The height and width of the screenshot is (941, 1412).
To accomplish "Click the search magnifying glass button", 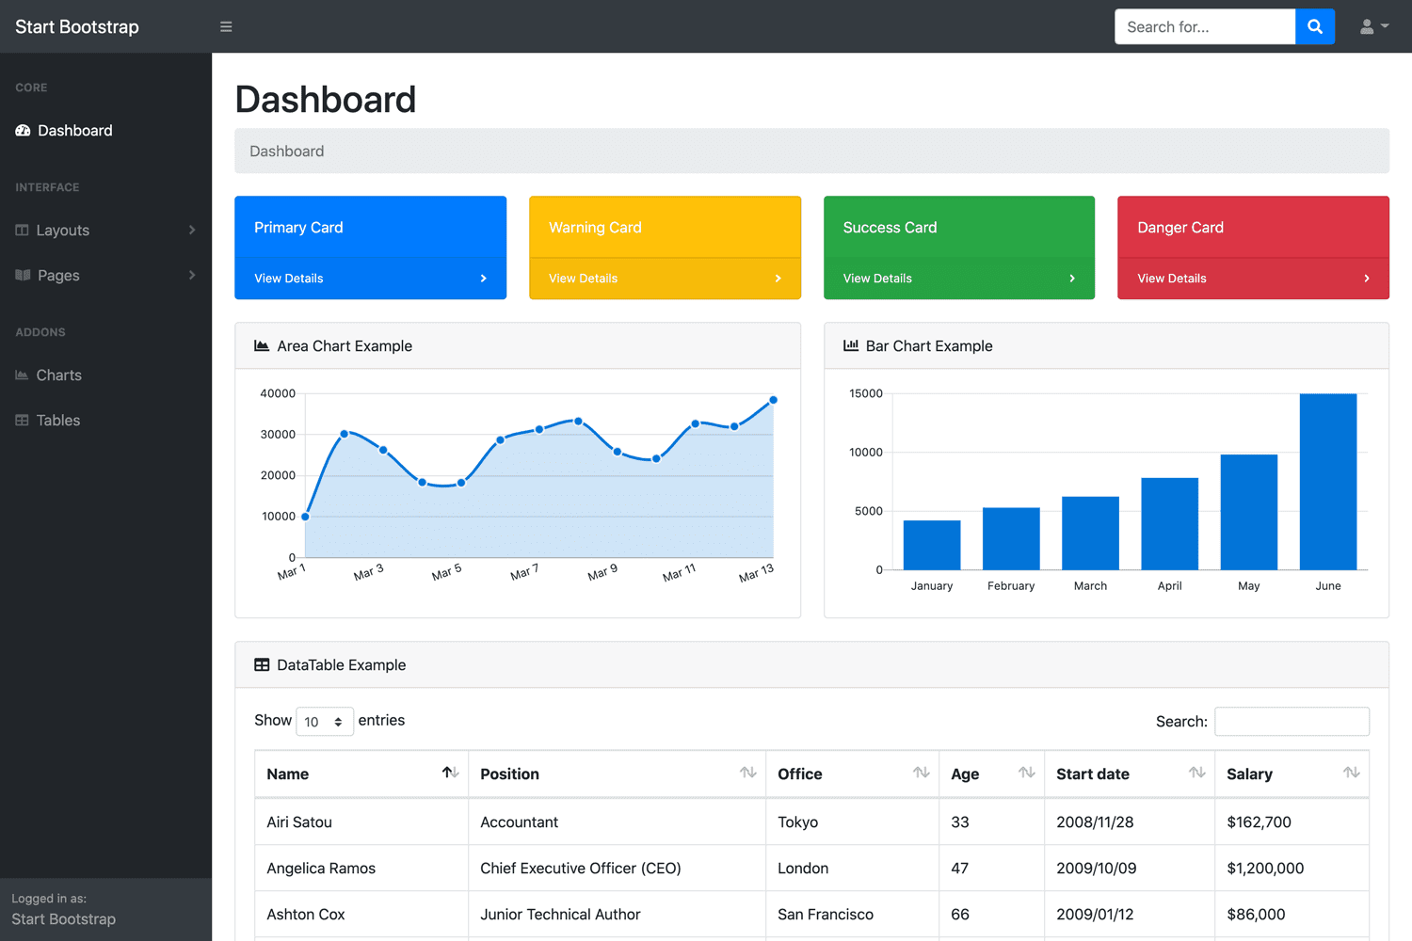I will 1314,26.
